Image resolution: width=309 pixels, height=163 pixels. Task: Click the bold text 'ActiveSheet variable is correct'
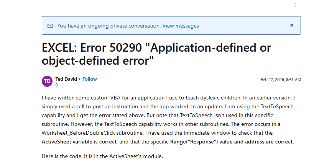pos(79,142)
